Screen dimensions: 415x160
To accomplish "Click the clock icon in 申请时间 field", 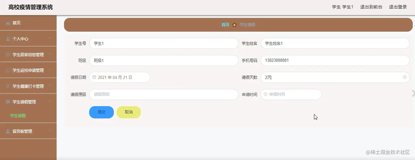I will [265, 94].
